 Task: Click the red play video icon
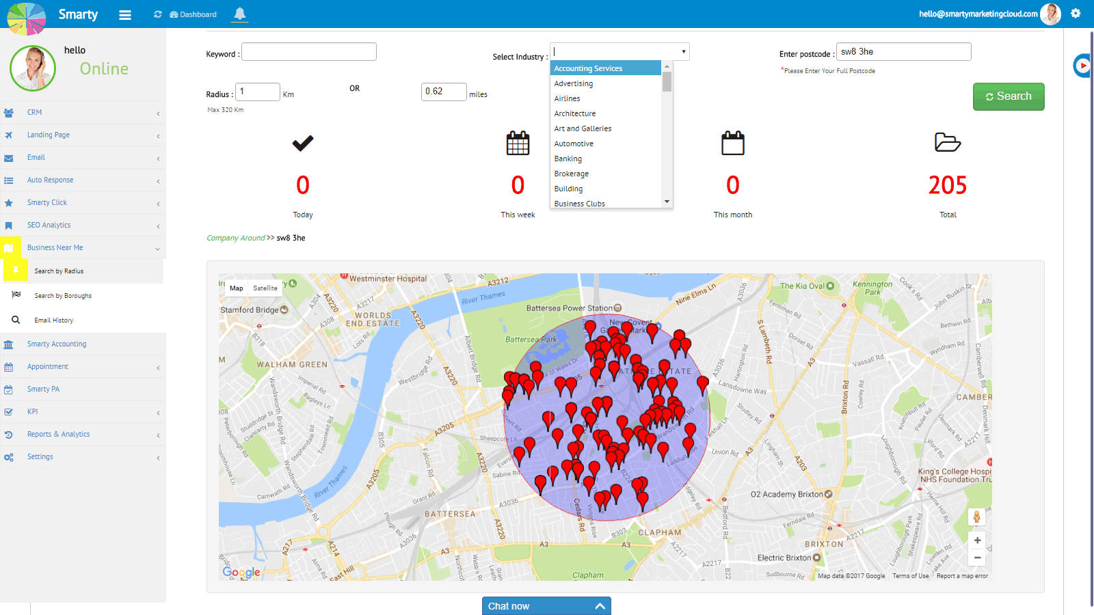1082,66
